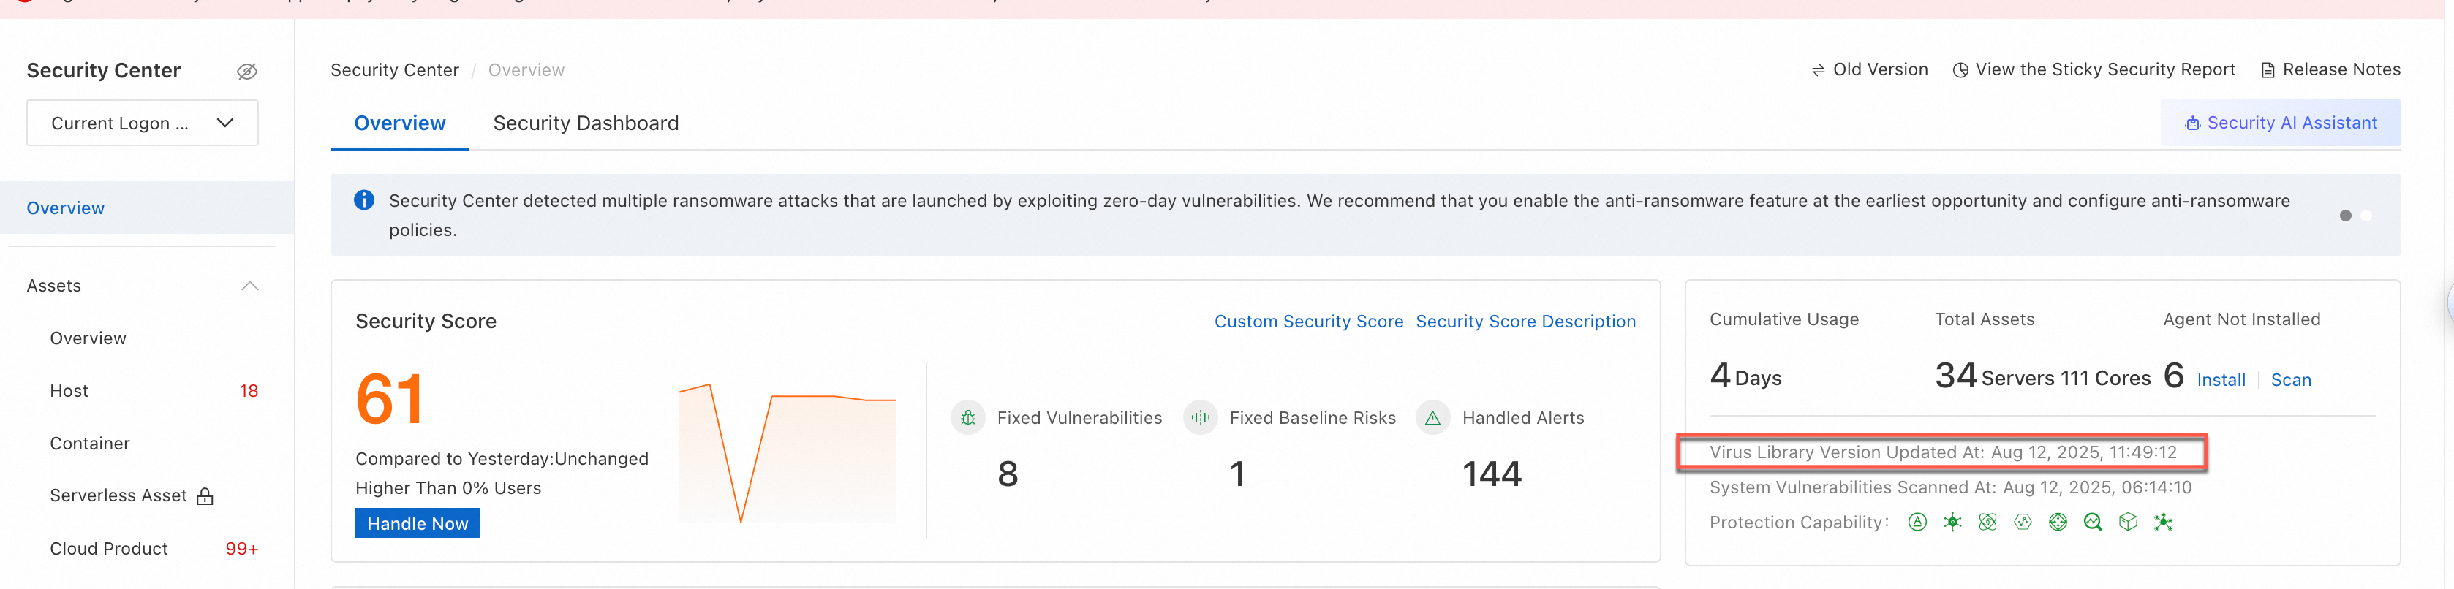Open the Security AI Assistant
Viewport: 2454px width, 589px height.
coord(2280,123)
